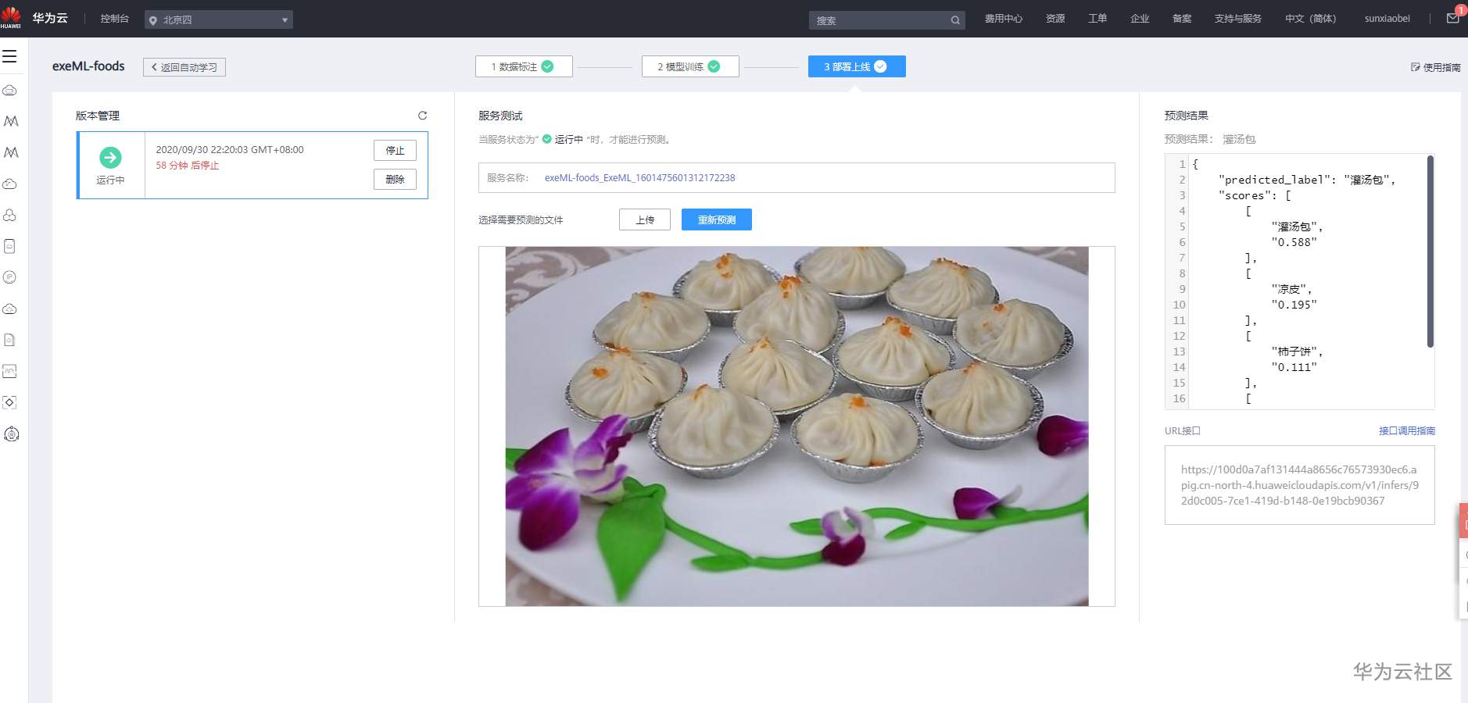
Task: Open the 企业 menu
Action: click(1140, 19)
